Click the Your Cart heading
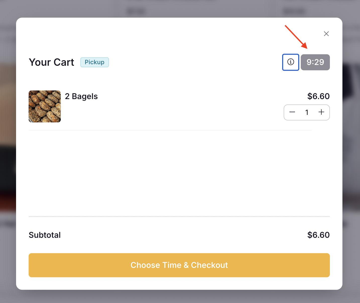360x303 pixels. pyautogui.click(x=51, y=62)
